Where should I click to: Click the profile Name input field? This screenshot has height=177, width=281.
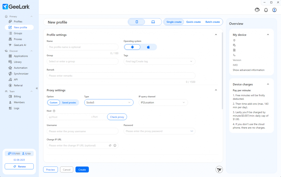pos(82,47)
